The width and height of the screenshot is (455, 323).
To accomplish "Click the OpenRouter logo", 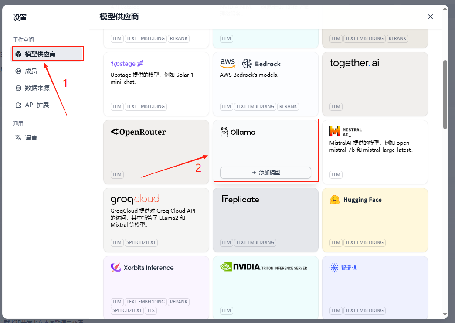I will point(138,132).
